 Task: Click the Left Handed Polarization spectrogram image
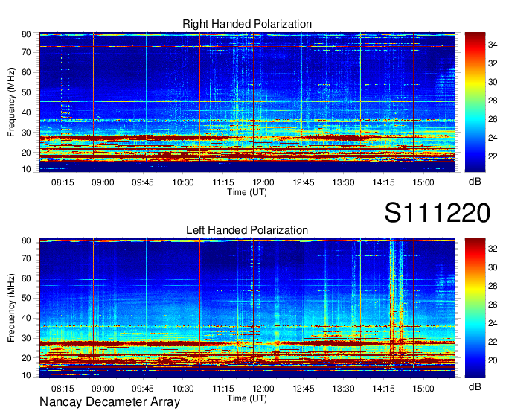[x=247, y=308]
